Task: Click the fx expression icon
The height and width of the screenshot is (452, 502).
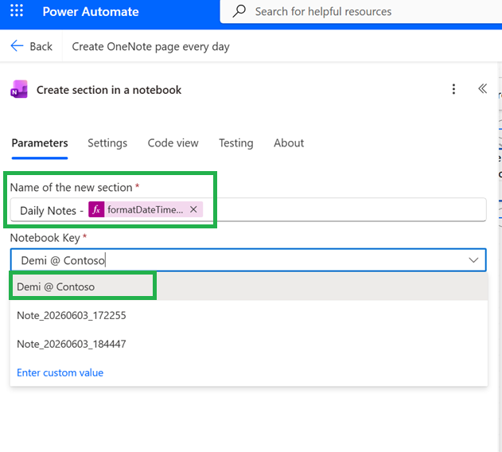Action: [96, 209]
